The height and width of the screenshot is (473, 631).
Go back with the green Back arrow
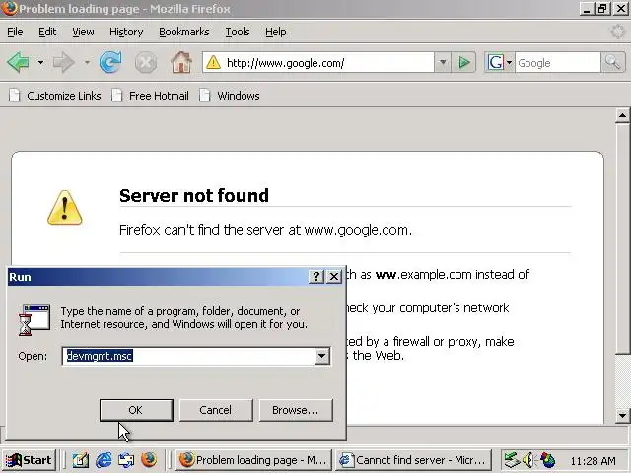[19, 62]
